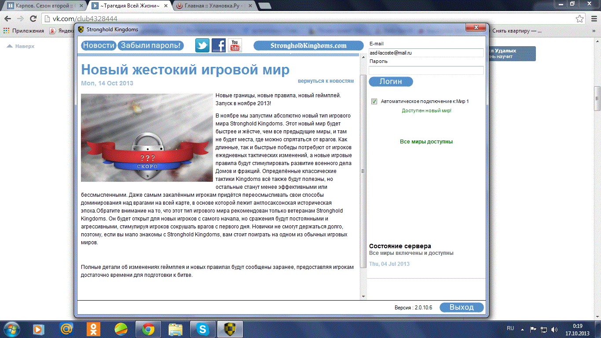The height and width of the screenshot is (338, 601).
Task: Open the Odnoklassniki taskbar icon
Action: click(x=94, y=329)
